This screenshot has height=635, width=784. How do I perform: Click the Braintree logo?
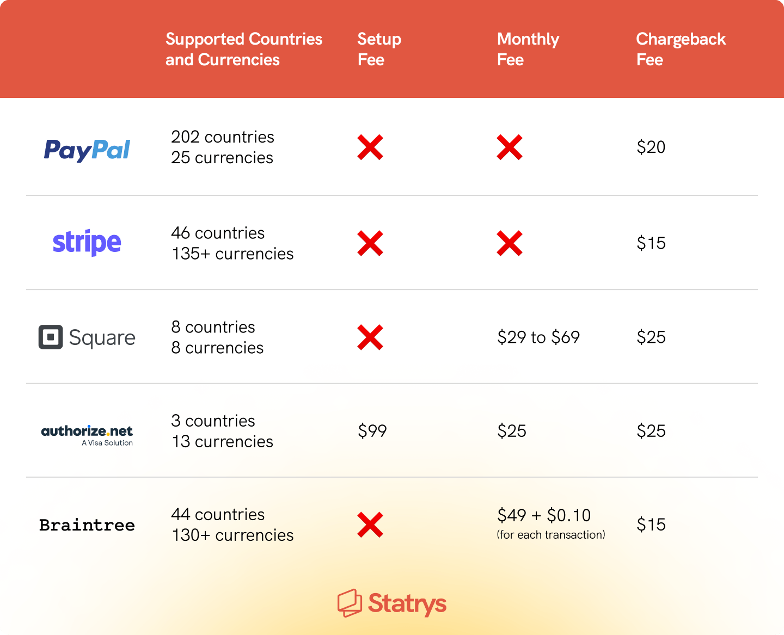[x=87, y=525]
